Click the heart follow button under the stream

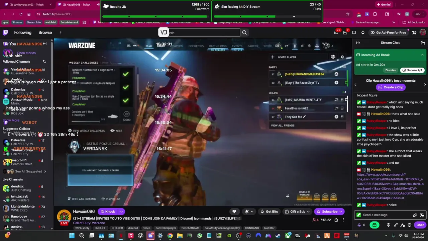234,212
